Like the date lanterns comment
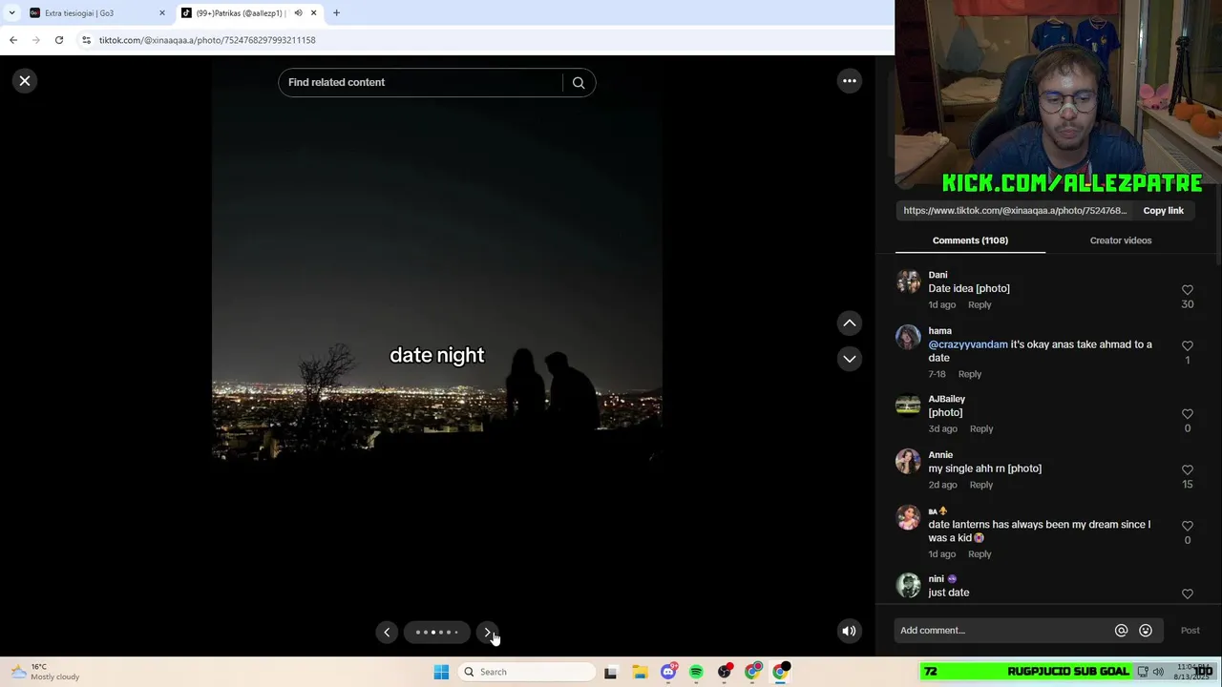Image resolution: width=1222 pixels, height=687 pixels. pos(1188,526)
